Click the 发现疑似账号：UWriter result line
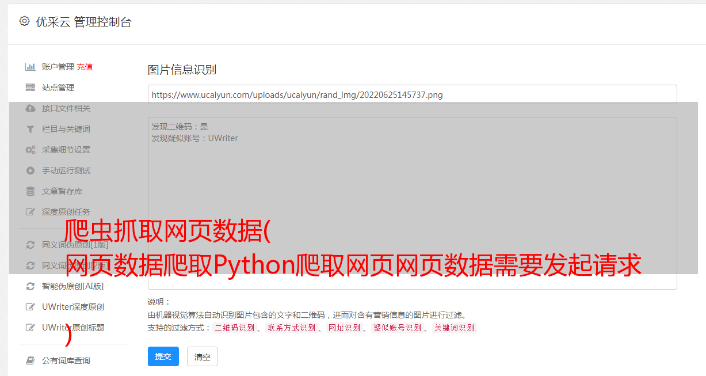 coord(194,138)
